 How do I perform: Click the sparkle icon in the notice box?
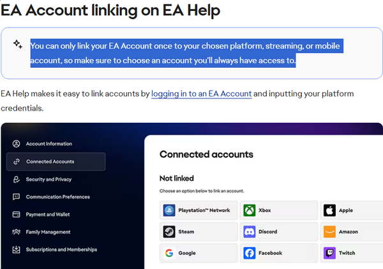click(x=18, y=44)
